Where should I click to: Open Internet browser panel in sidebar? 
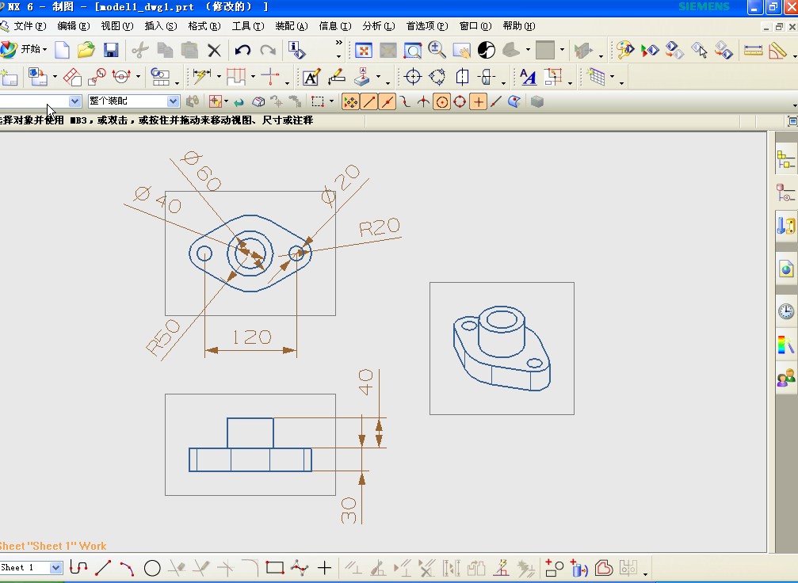coord(786,268)
